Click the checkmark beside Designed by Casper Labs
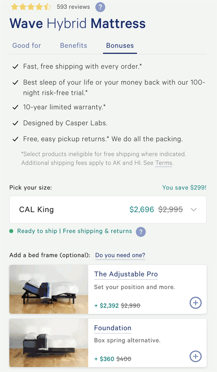 (15, 123)
